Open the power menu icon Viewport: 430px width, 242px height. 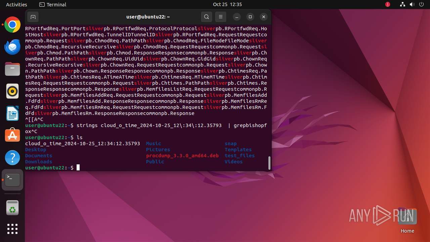coord(422,4)
